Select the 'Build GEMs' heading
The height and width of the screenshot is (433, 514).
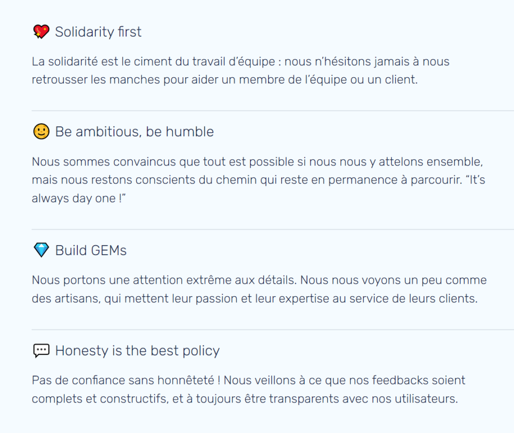[x=91, y=251]
